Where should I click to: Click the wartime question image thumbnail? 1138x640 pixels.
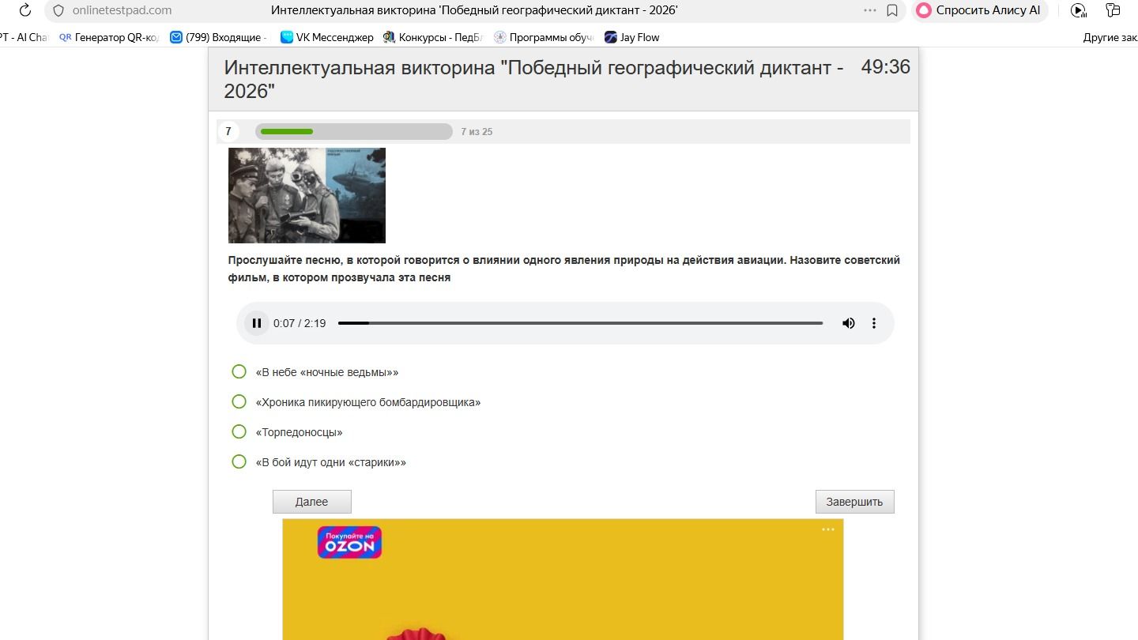pos(307,195)
